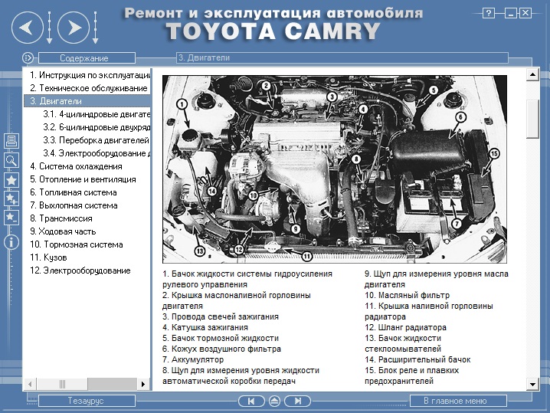
Task: Open 3.1. 4-цилиндровые двигатели subsection
Action: 97,114
